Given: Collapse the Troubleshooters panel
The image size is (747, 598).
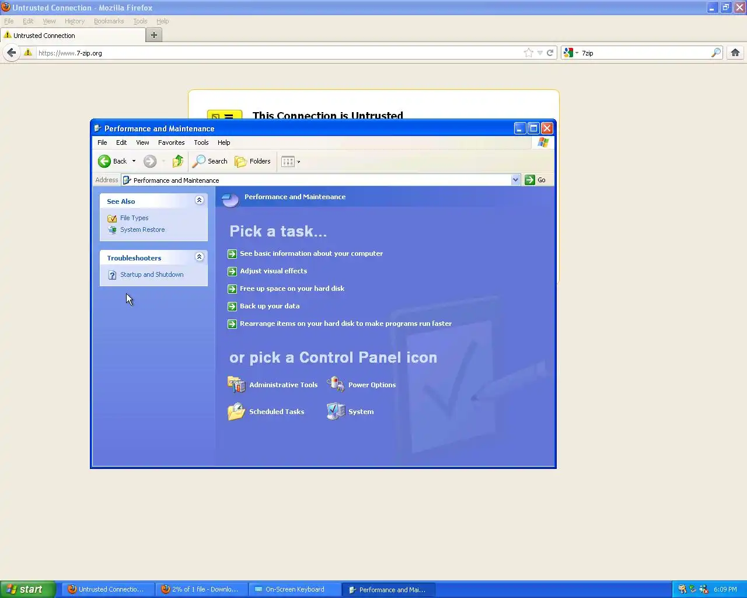Looking at the screenshot, I should 199,257.
